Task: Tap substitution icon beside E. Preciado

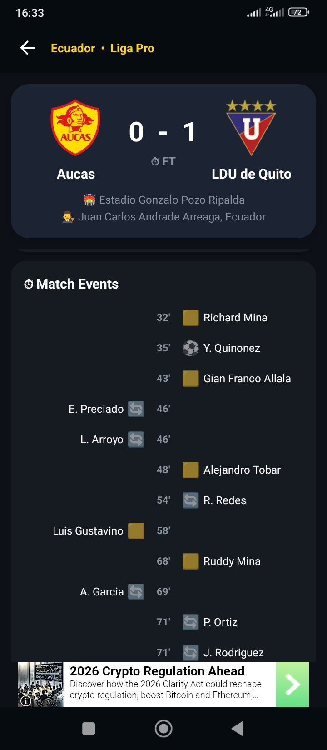Action: 136,409
